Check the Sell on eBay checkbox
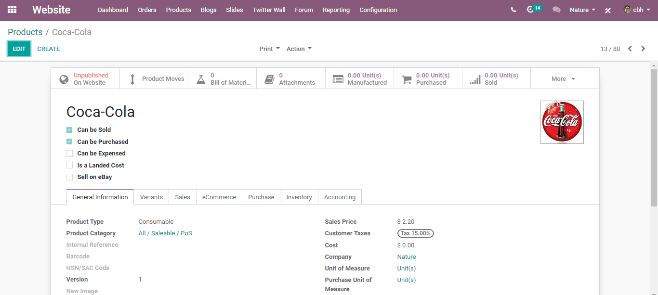 point(69,177)
